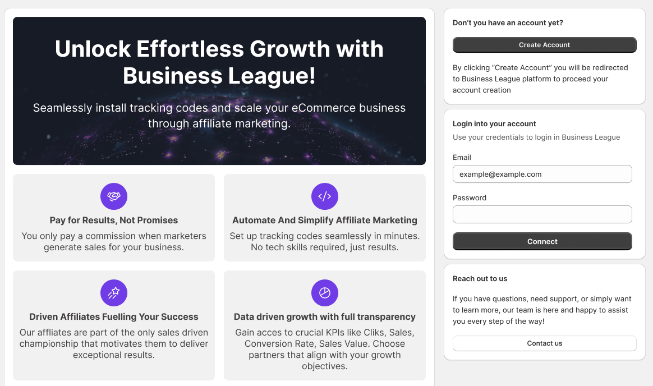Click the Password input field
Image resolution: width=653 pixels, height=386 pixels.
[542, 214]
